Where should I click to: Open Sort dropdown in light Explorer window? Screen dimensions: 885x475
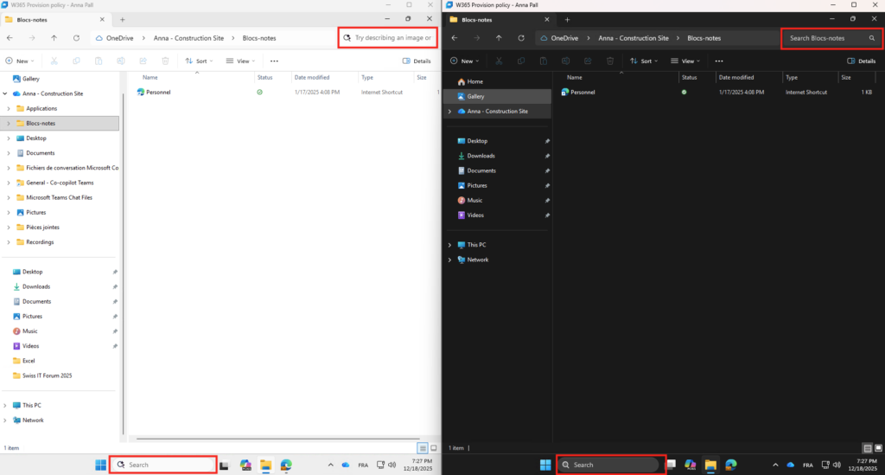(200, 61)
